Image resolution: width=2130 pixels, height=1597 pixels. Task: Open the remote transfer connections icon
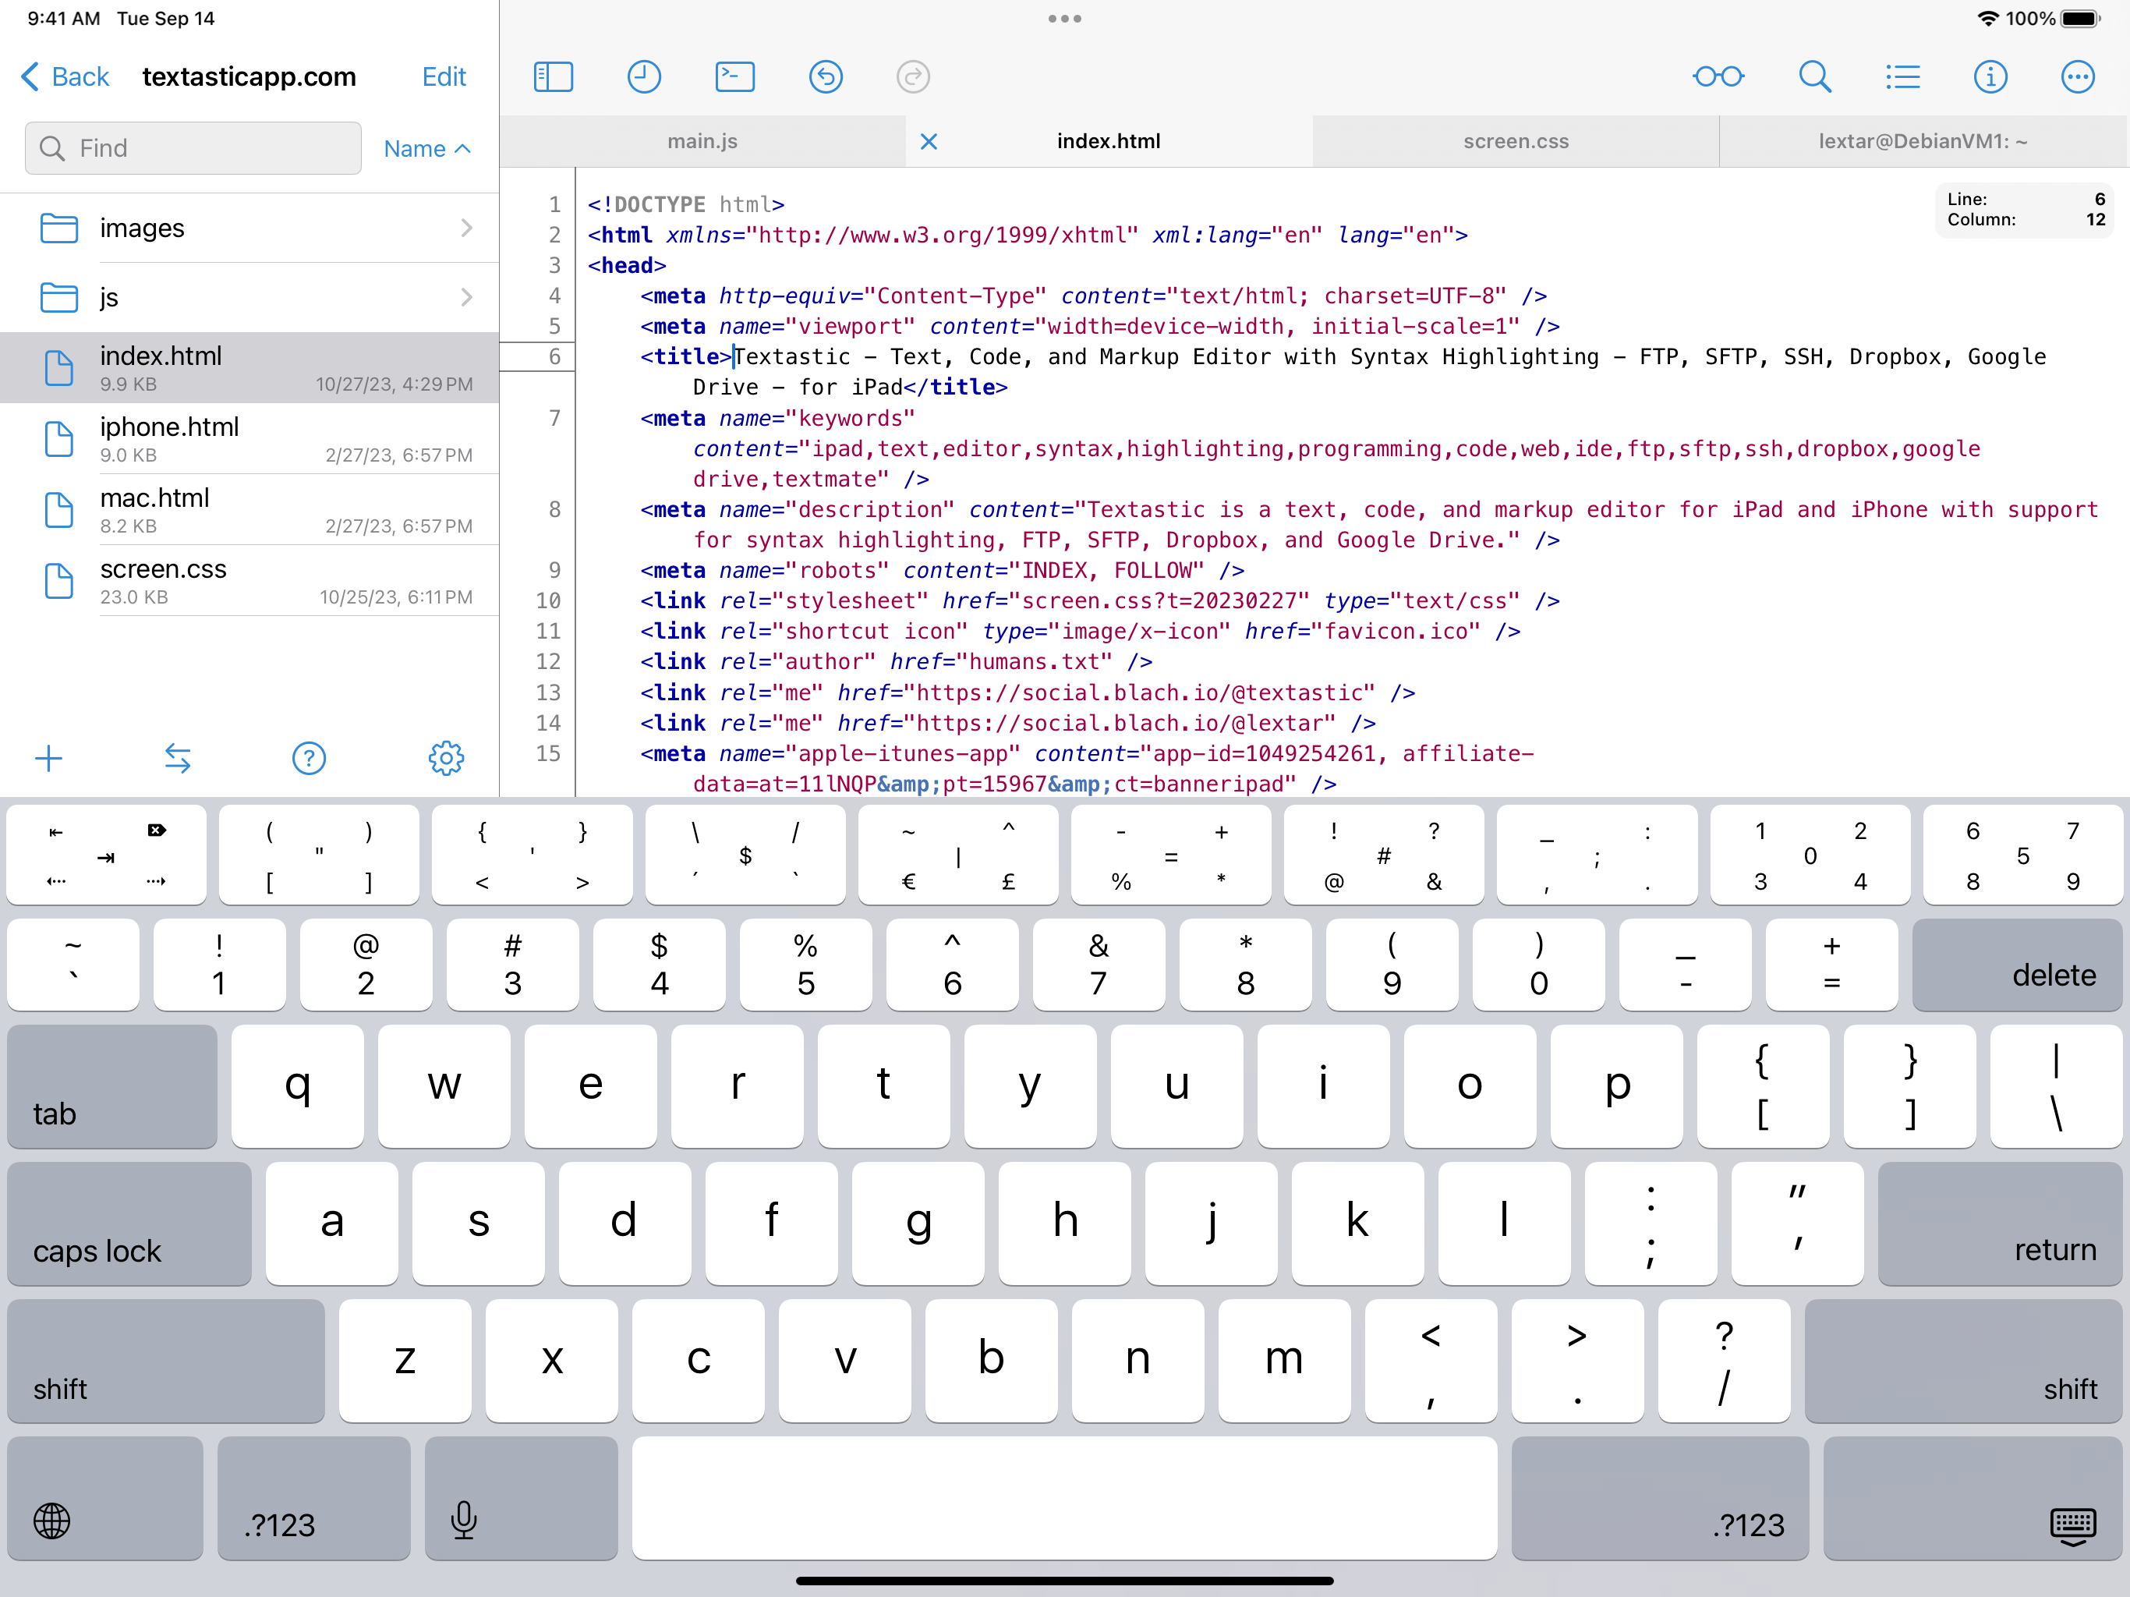(x=178, y=758)
